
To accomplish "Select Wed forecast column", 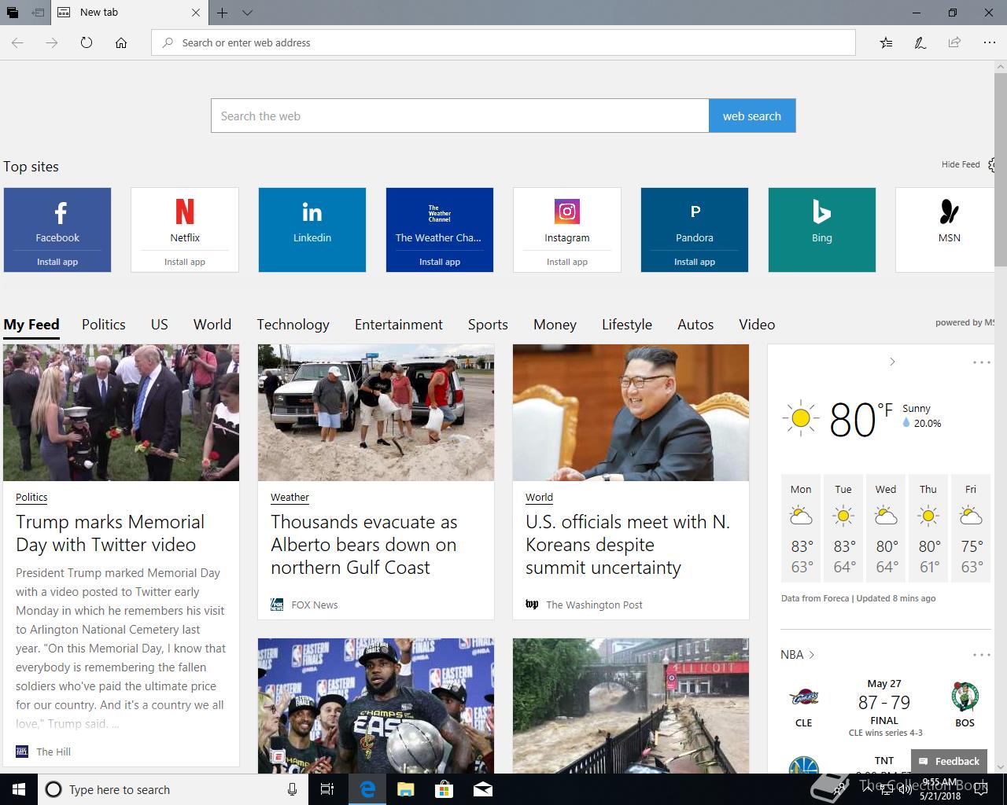I will [886, 529].
